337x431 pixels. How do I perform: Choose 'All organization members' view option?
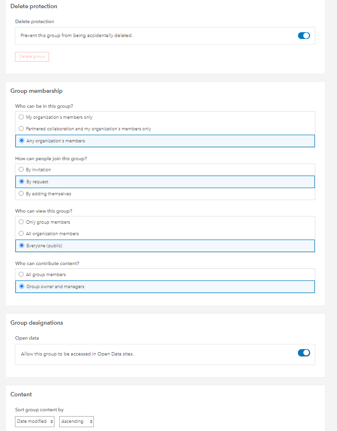[21, 234]
